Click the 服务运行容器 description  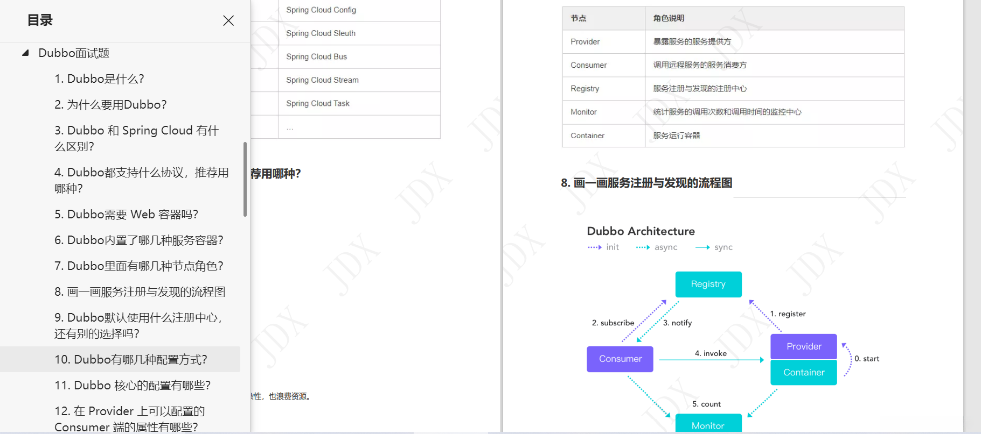click(x=677, y=136)
